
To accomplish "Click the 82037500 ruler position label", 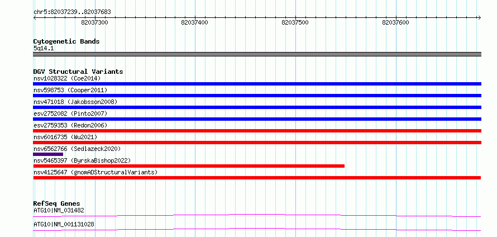I will (x=295, y=22).
